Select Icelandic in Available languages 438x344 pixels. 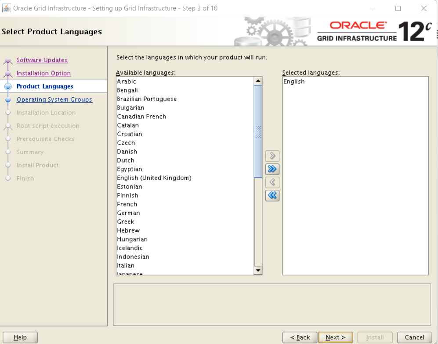[x=185, y=248]
